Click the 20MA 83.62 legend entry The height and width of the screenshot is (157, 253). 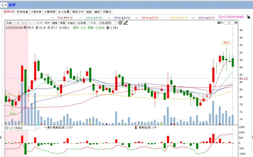119,18
